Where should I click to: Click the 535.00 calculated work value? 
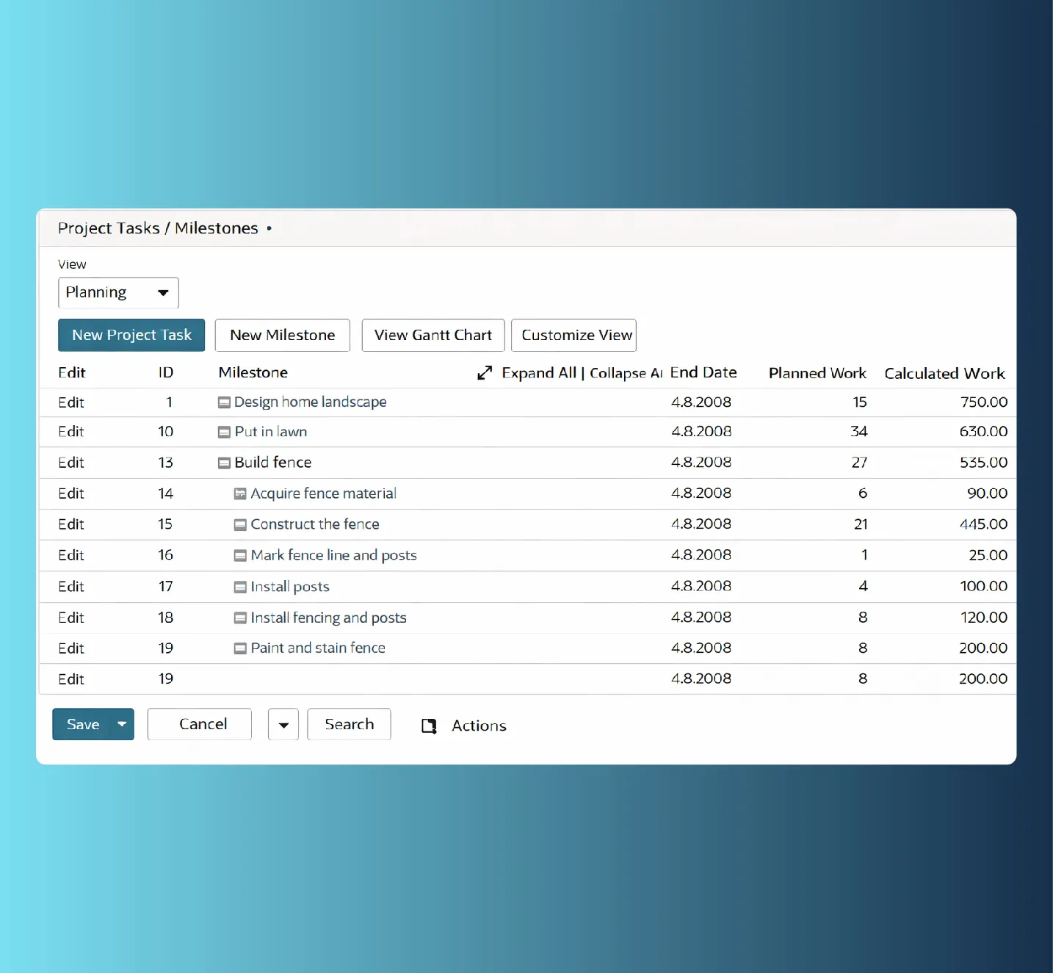click(x=983, y=463)
